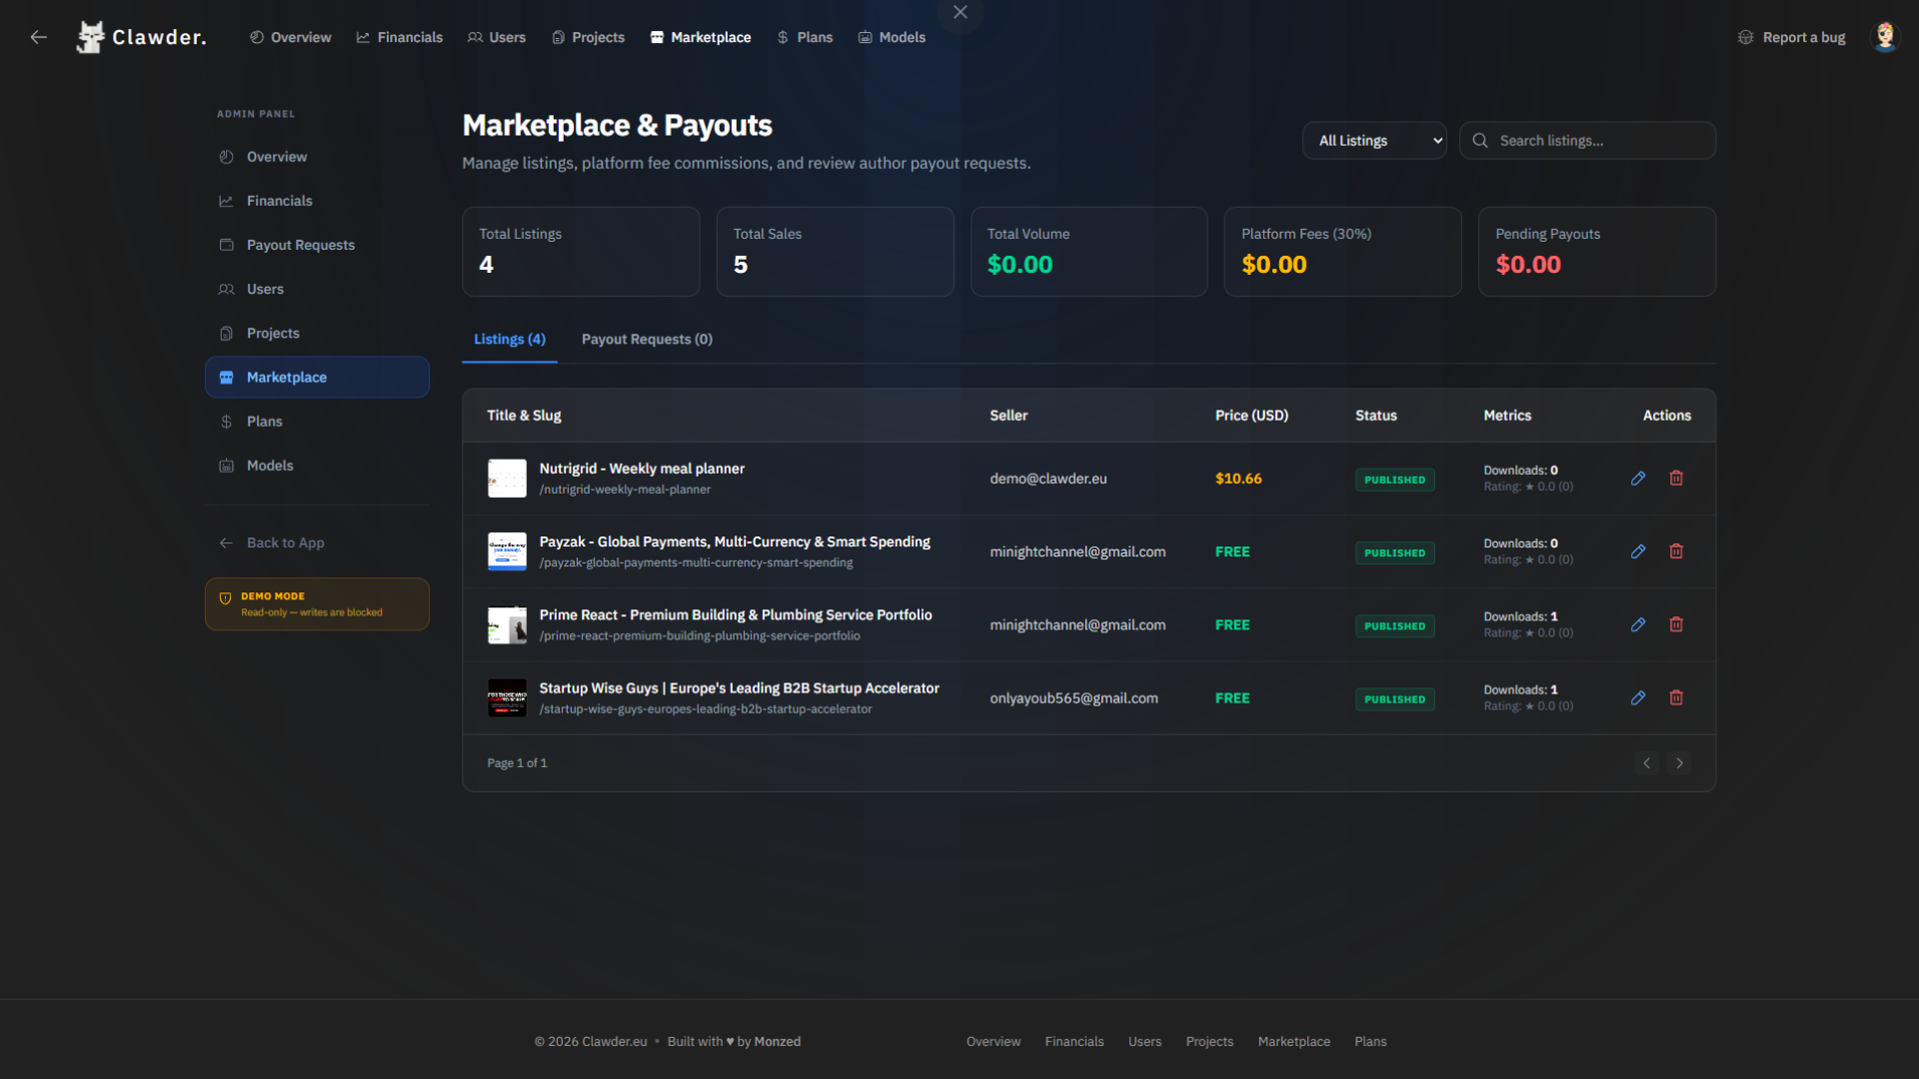Click the Title & Slug column header
This screenshot has width=1919, height=1079.
(524, 416)
